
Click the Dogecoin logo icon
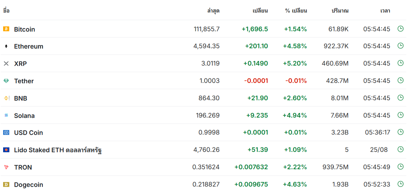[x=6, y=184]
